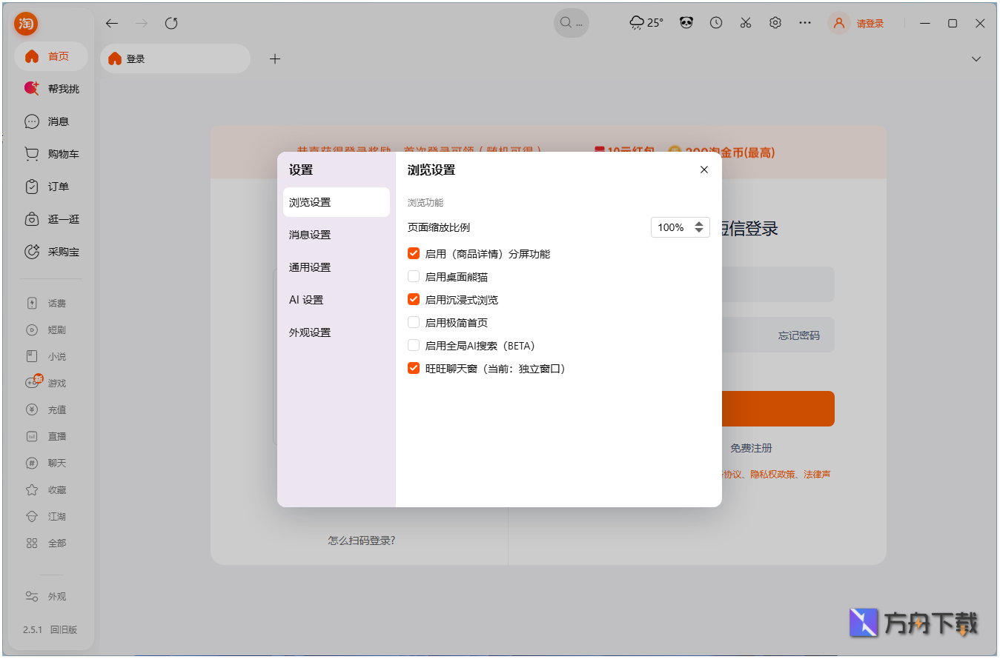Click the scissors screenshot icon
Image resolution: width=1000 pixels, height=659 pixels.
point(746,23)
